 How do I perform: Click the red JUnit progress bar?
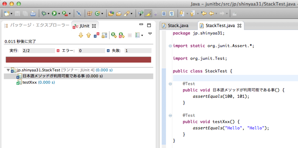(x=79, y=60)
